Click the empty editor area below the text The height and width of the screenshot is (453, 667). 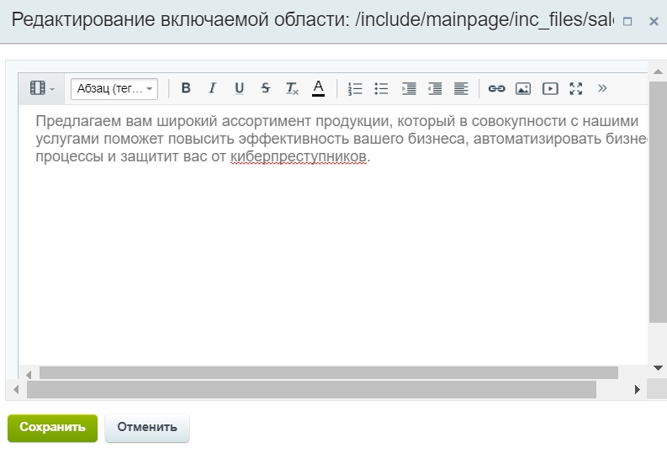[332, 263]
